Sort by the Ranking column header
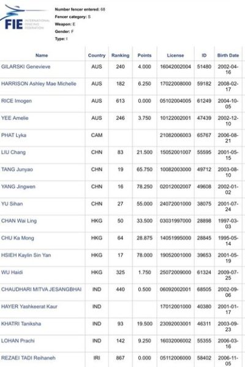The width and height of the screenshot is (245, 367). point(120,56)
